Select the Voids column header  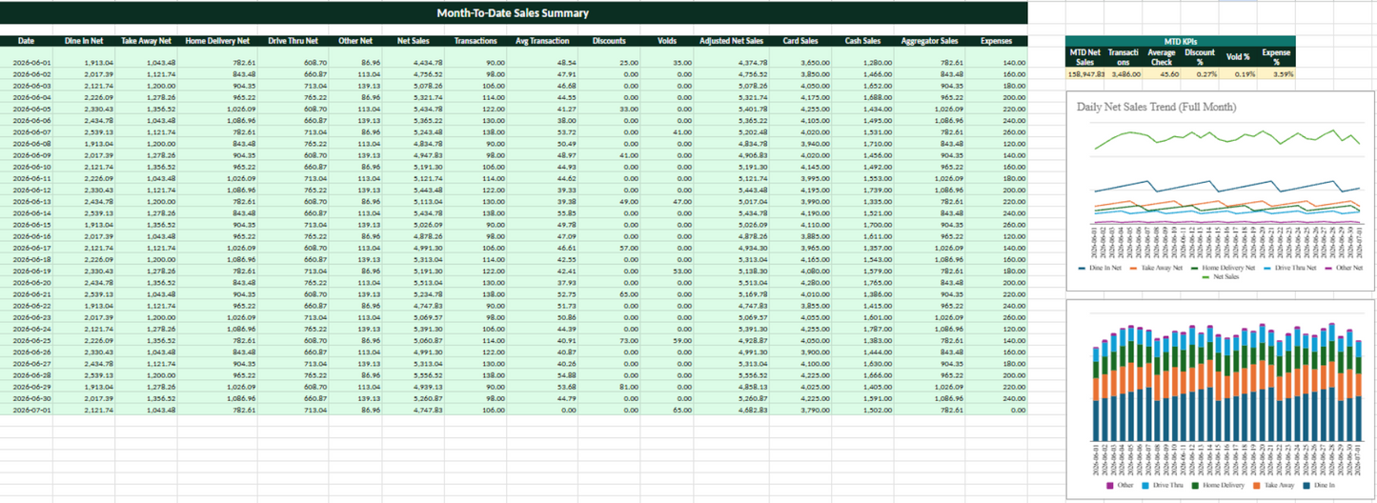tap(667, 41)
